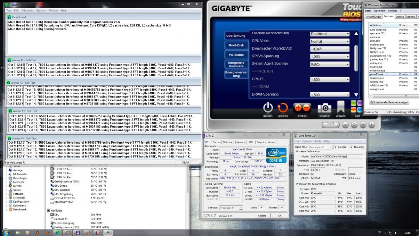
Task: Click the CMOS button in TouchBIOS
Action: tap(331, 124)
